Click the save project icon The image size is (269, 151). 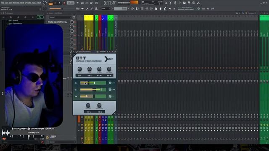pyautogui.click(x=184, y=3)
